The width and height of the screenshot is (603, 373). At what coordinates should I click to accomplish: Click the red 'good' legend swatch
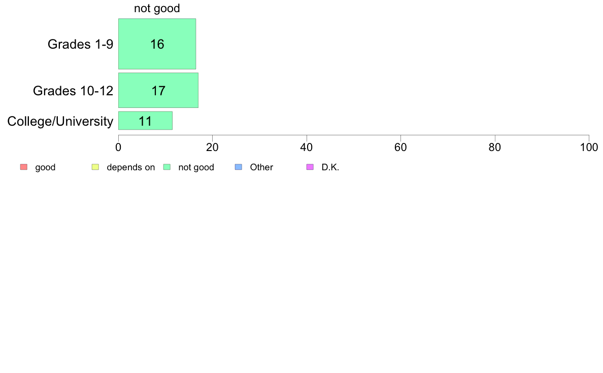tap(24, 167)
